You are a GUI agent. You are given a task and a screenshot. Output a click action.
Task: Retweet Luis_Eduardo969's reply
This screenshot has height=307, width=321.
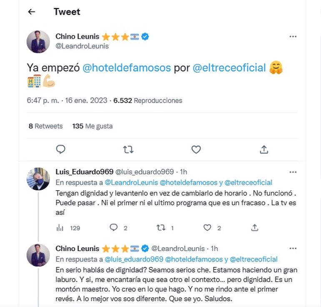161,228
